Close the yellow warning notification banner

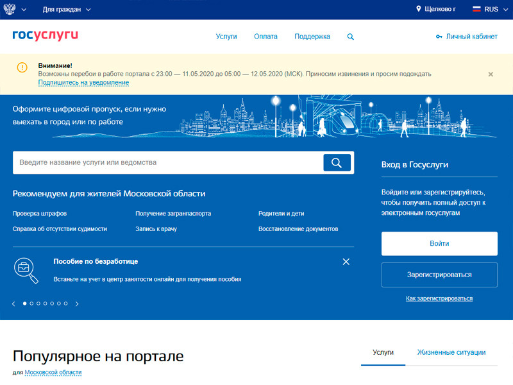pyautogui.click(x=491, y=74)
